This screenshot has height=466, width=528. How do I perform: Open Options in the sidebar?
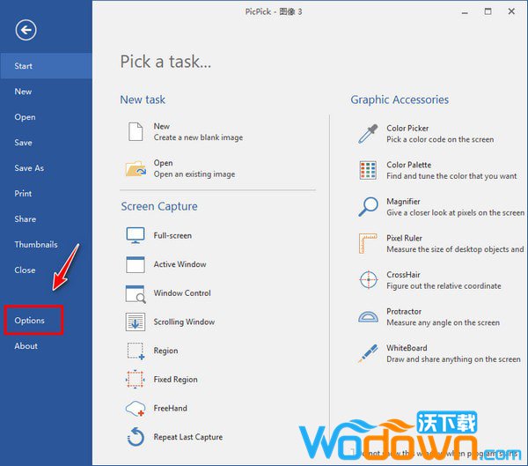pos(30,321)
